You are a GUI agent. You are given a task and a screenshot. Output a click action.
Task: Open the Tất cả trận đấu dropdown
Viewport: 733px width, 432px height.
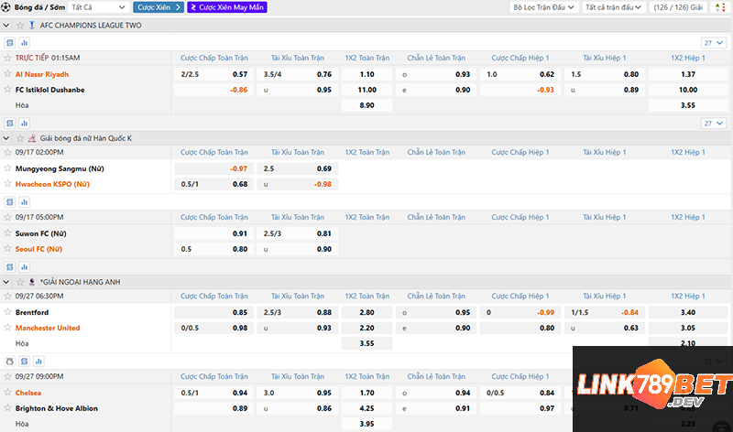pos(612,7)
